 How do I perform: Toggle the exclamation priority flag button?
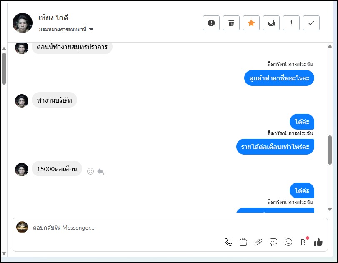(x=291, y=23)
